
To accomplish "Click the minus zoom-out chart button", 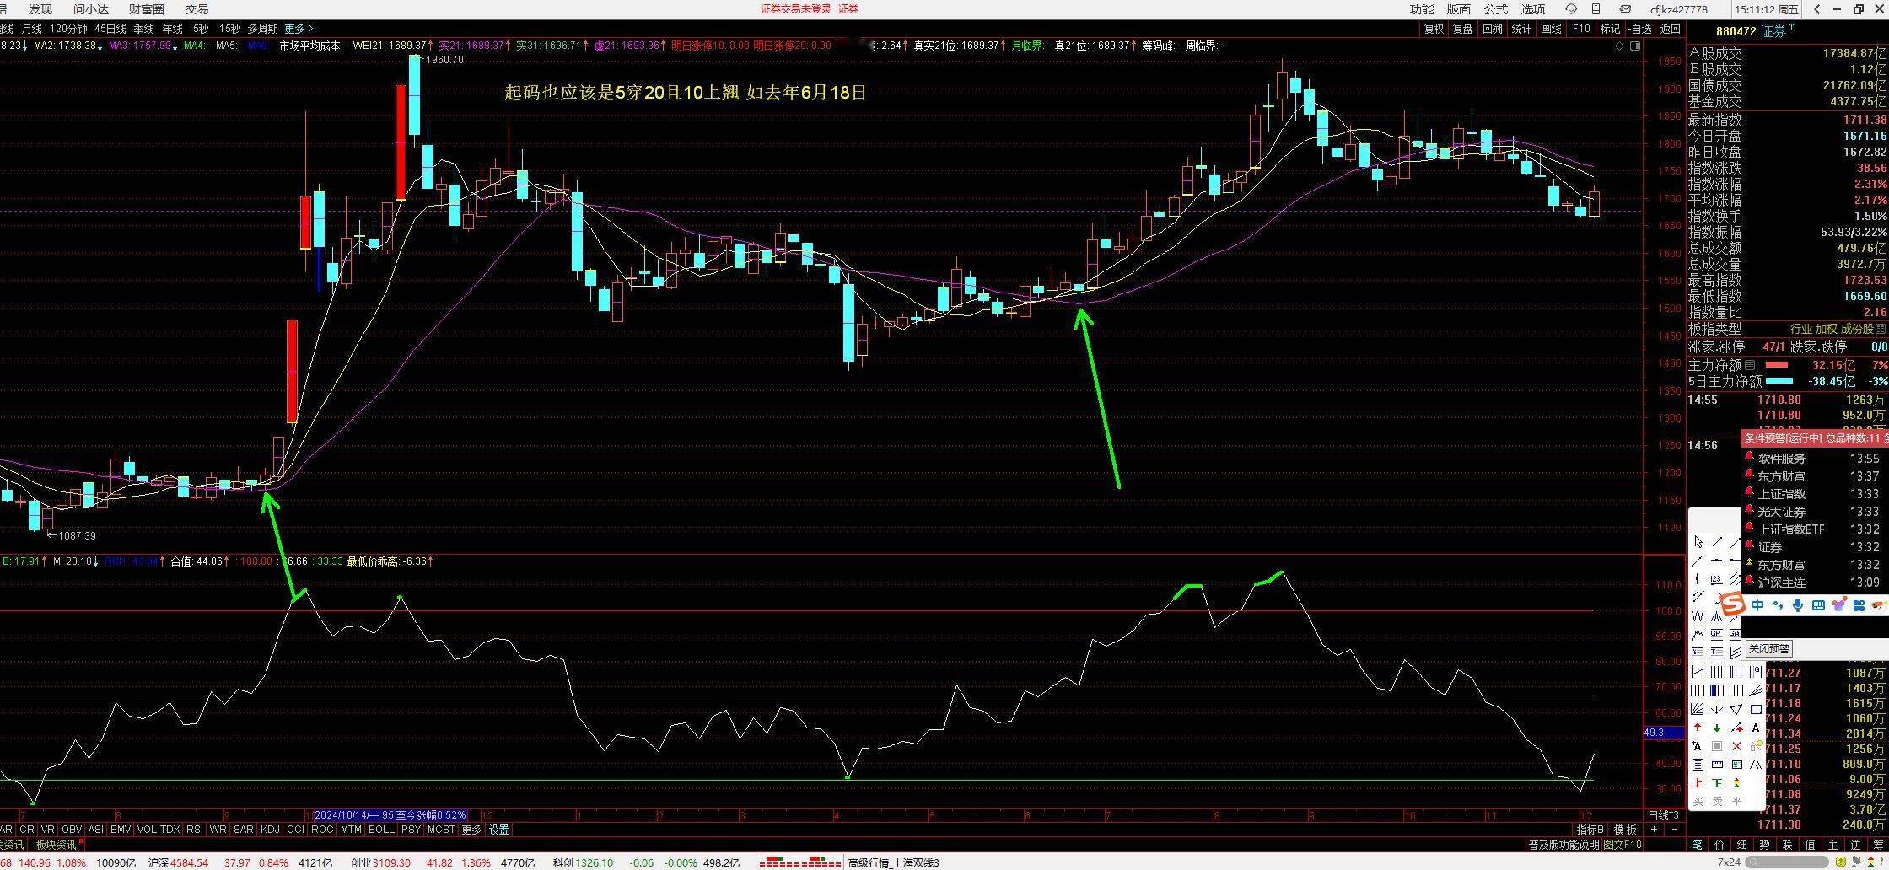I will click(x=1675, y=830).
